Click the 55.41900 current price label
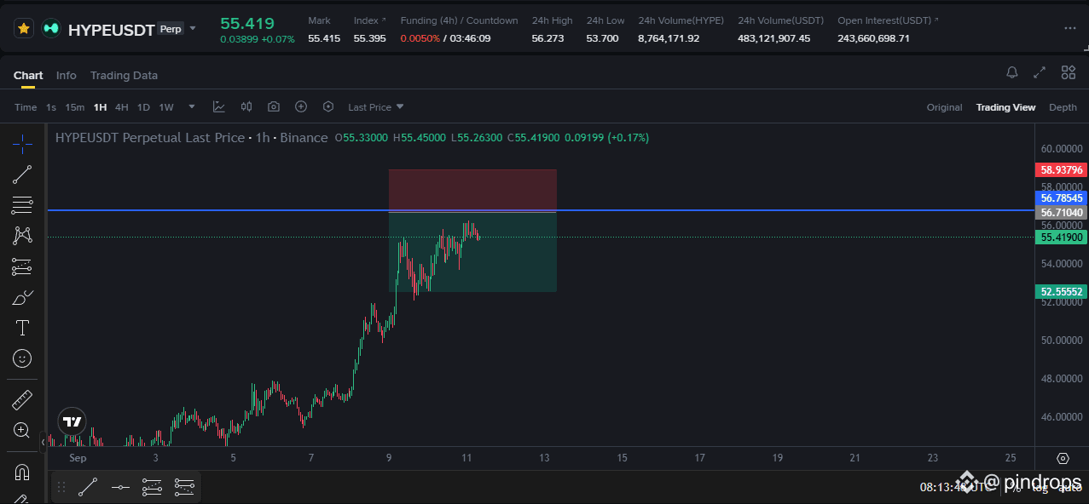 pos(1061,238)
